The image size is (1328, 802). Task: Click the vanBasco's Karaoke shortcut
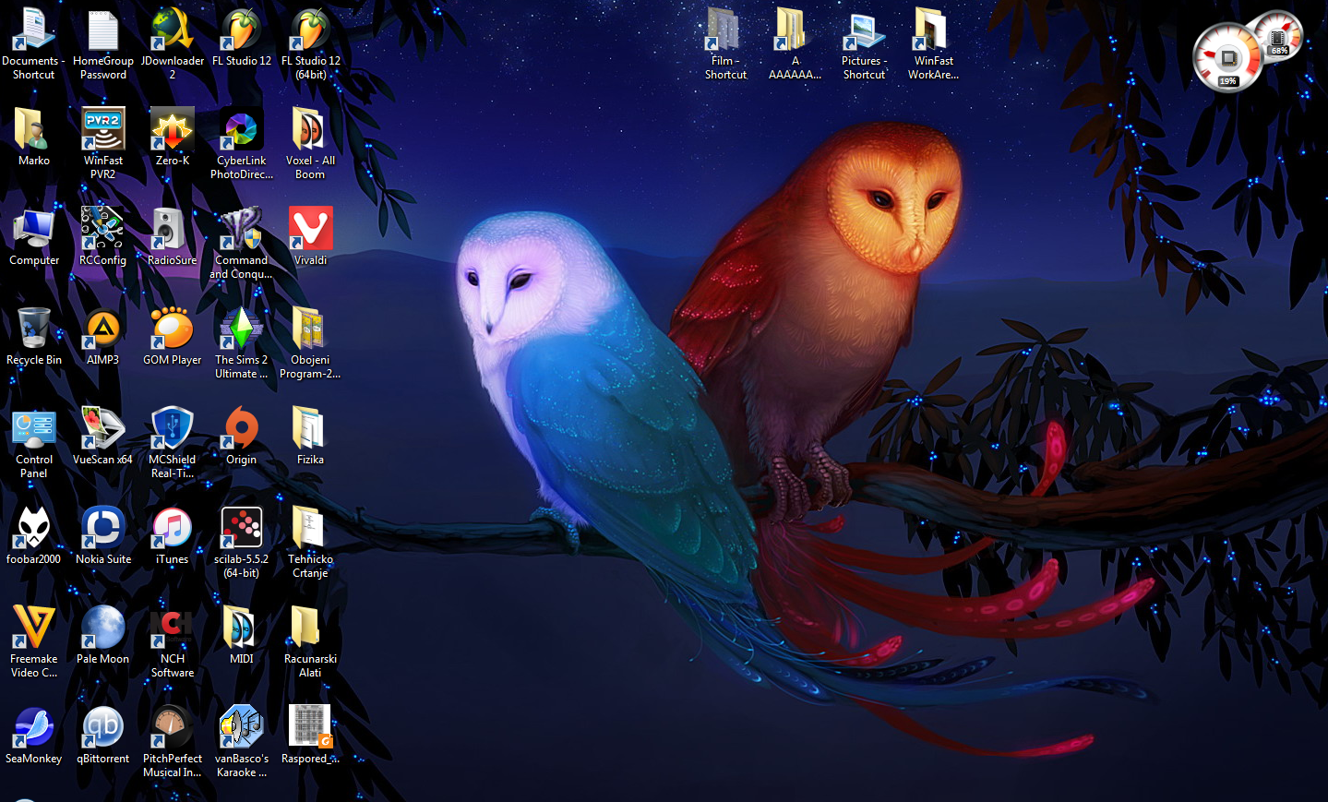click(x=242, y=726)
